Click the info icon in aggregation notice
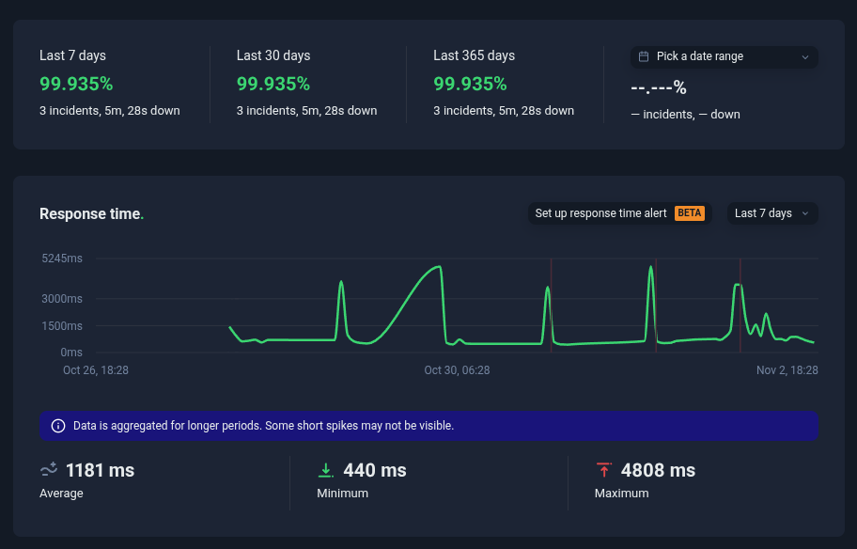The width and height of the screenshot is (857, 549). [57, 426]
